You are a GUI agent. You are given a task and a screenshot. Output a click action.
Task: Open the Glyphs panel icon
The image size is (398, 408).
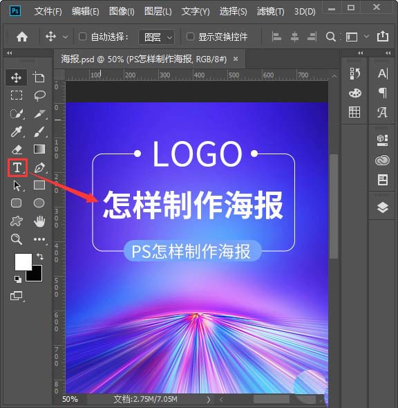tap(382, 112)
